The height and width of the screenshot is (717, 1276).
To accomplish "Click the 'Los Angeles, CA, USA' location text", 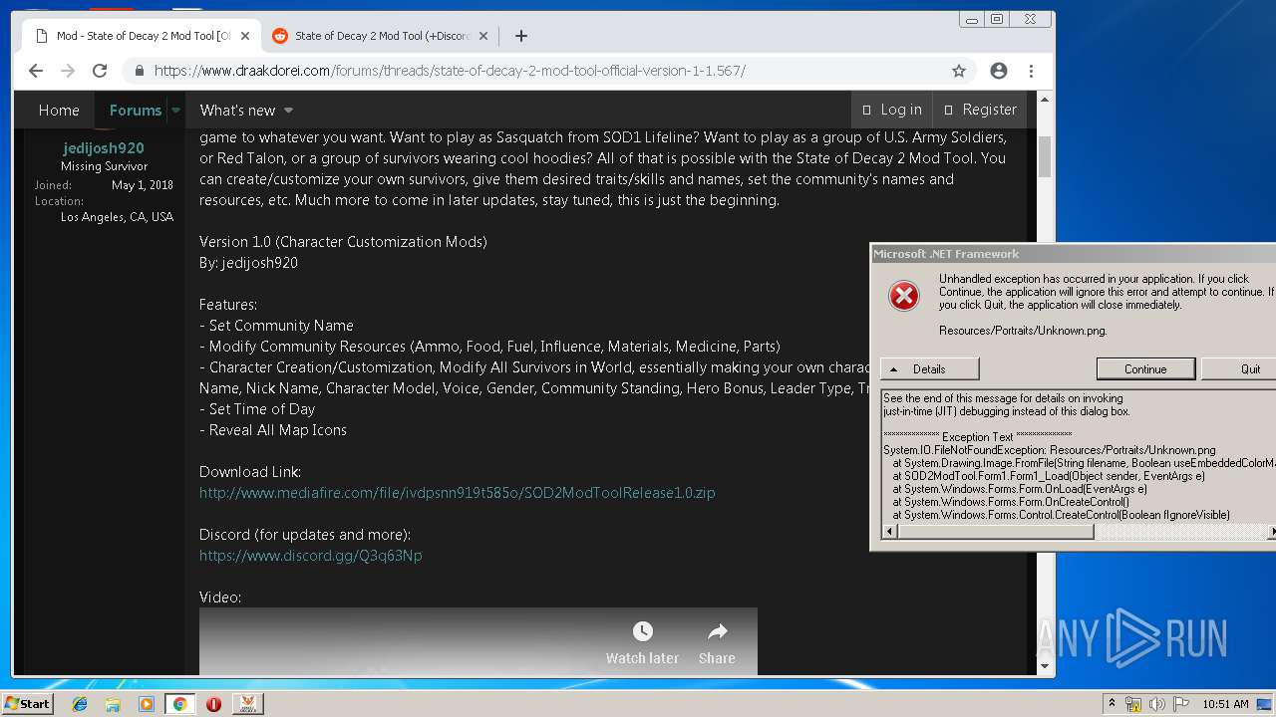I will 117,217.
